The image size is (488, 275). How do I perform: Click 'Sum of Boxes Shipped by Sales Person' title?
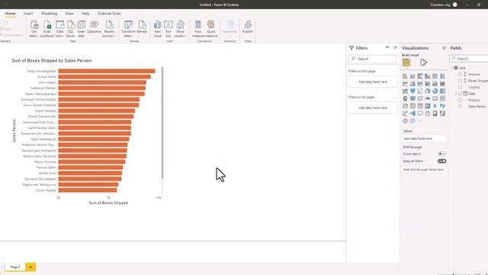pyautogui.click(x=52, y=60)
